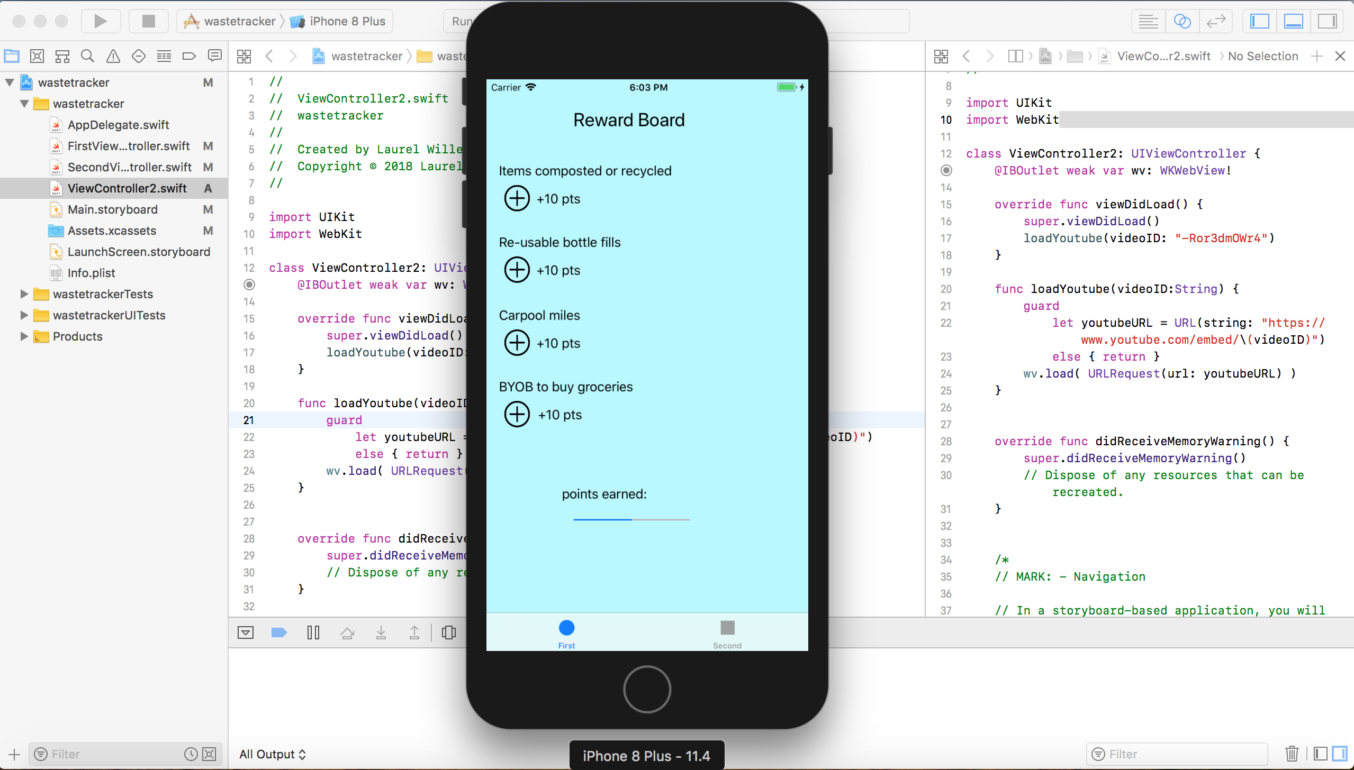Switch to the Second tab in simulator
Image resolution: width=1354 pixels, height=770 pixels.
727,633
